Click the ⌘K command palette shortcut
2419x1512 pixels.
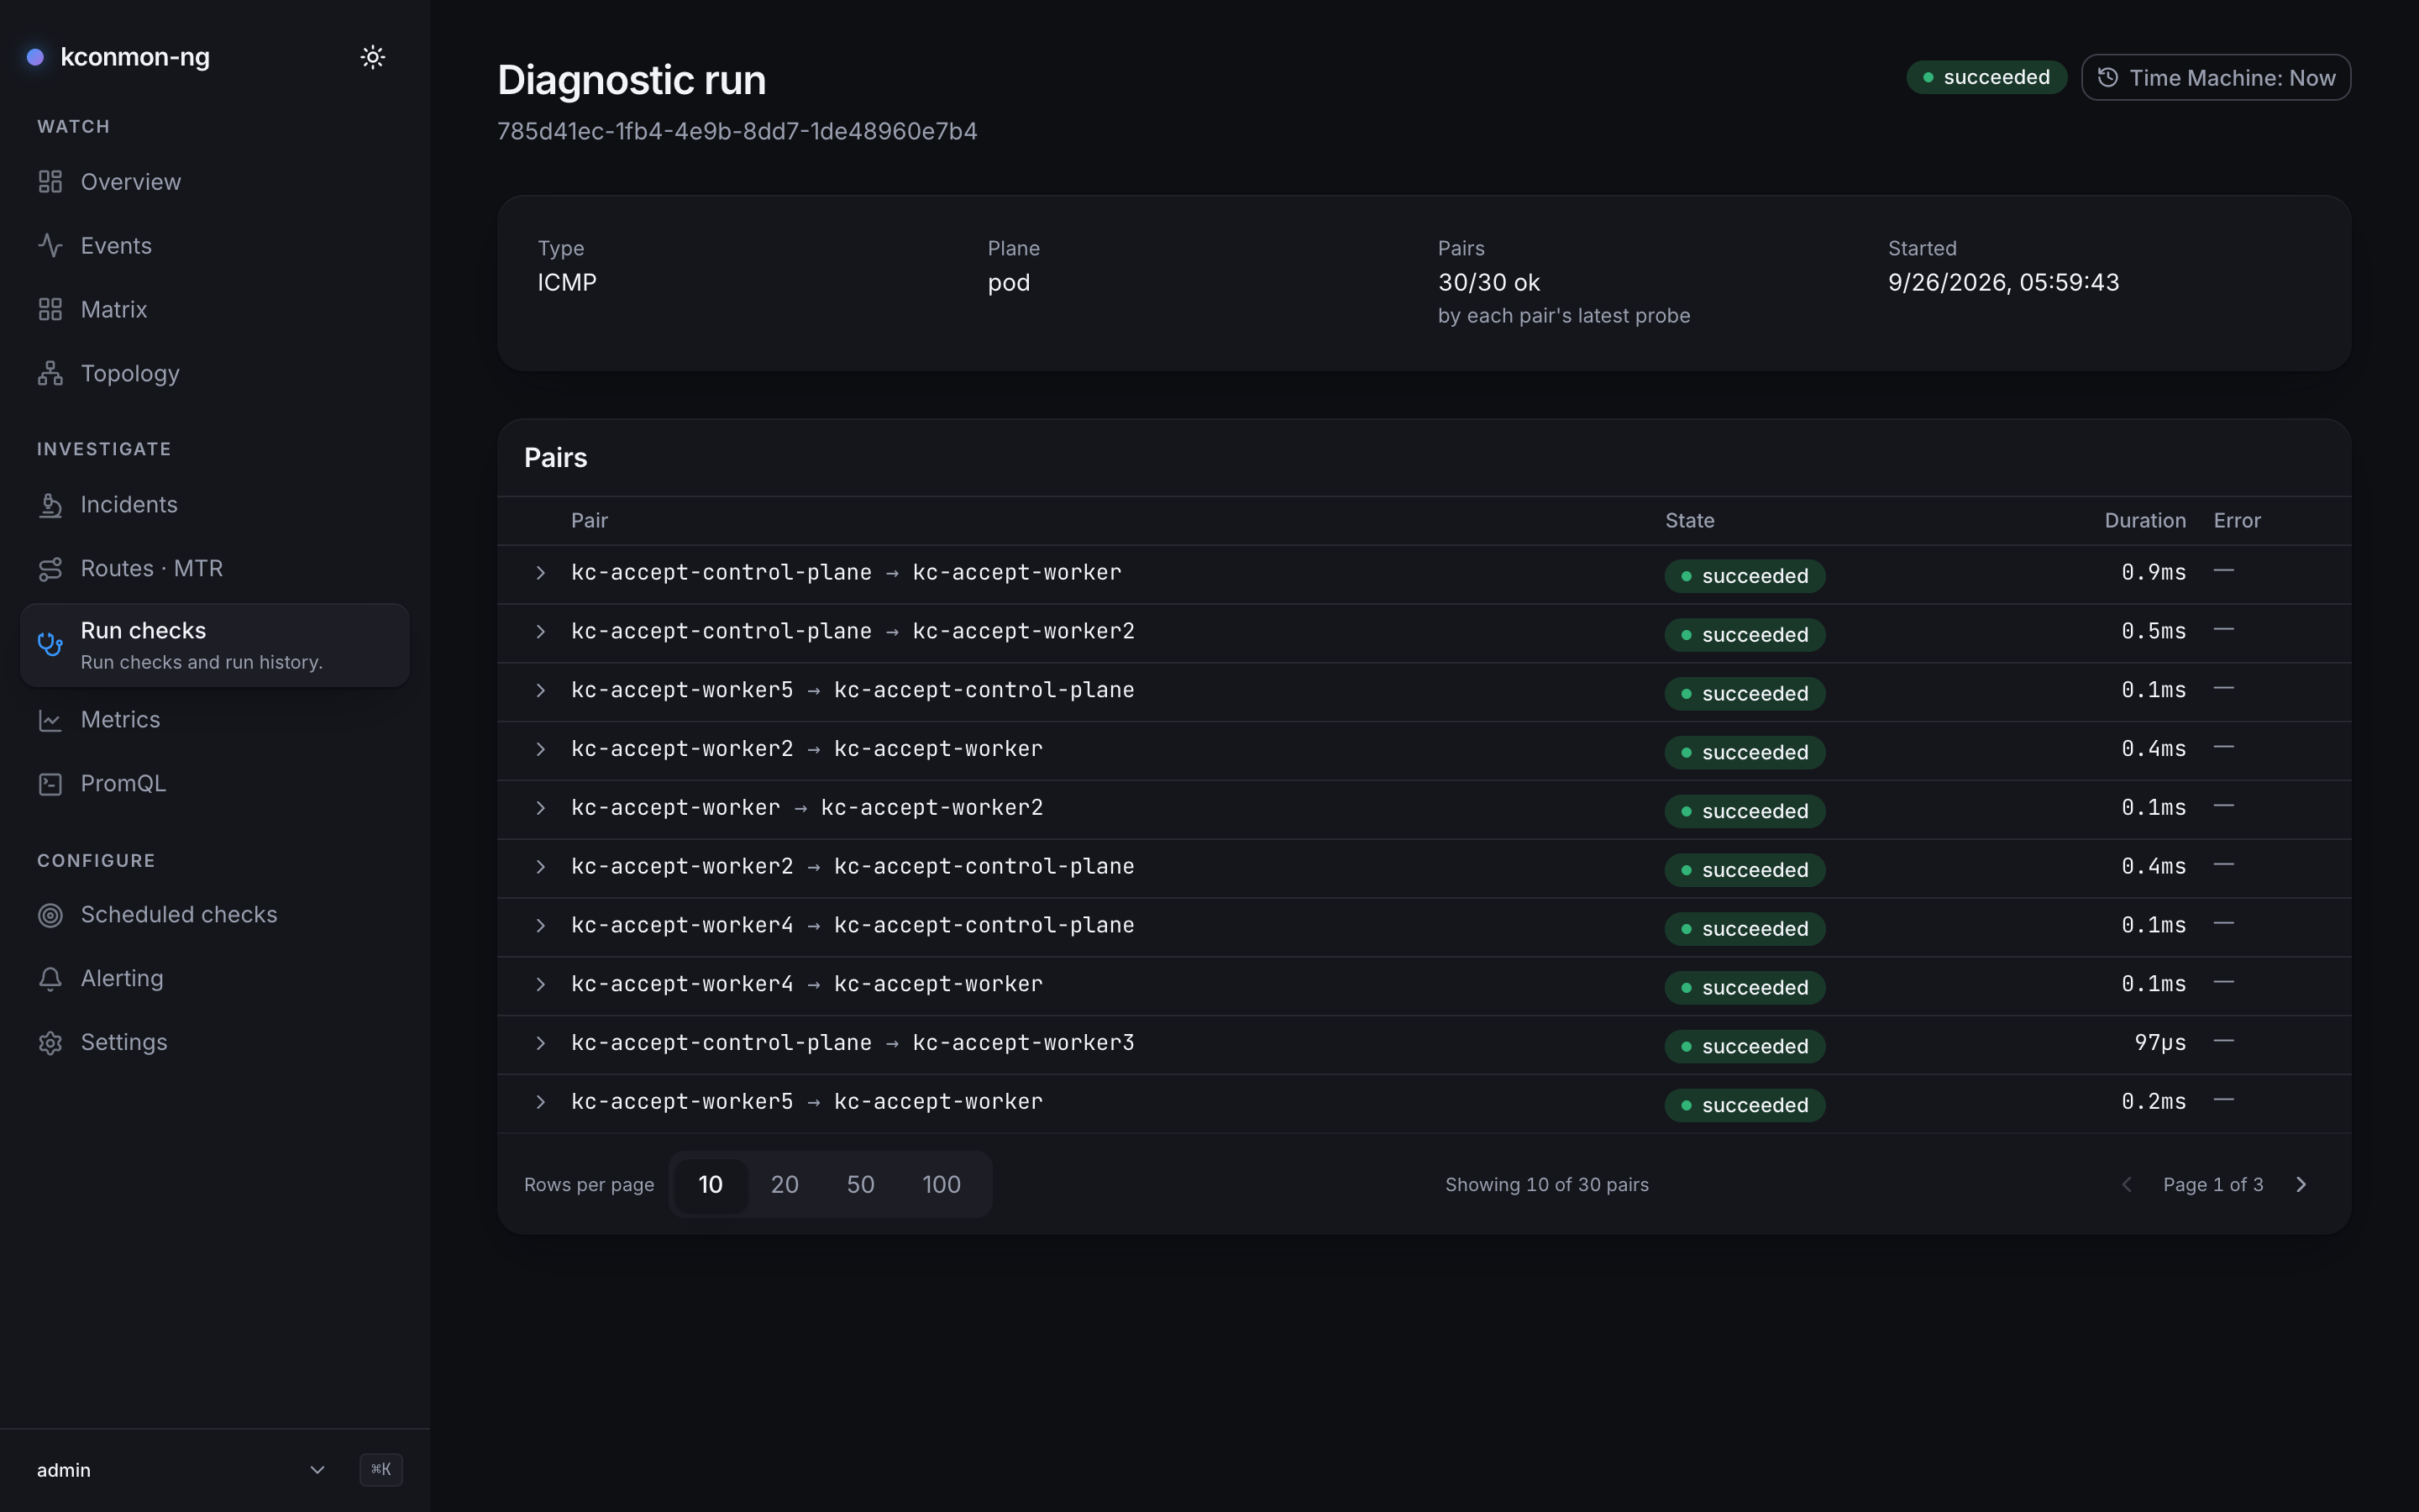pos(380,1469)
